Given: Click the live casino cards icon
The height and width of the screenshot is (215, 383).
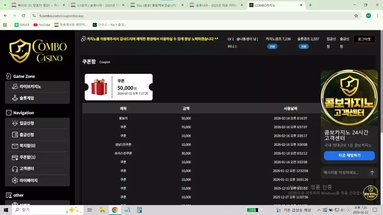Looking at the screenshot, I should tap(15, 86).
